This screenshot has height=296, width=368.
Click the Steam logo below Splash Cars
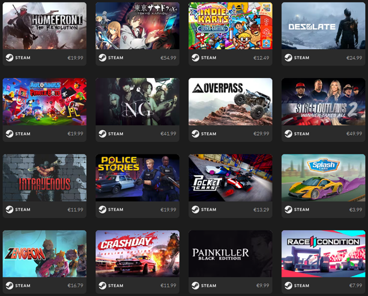click(x=288, y=210)
